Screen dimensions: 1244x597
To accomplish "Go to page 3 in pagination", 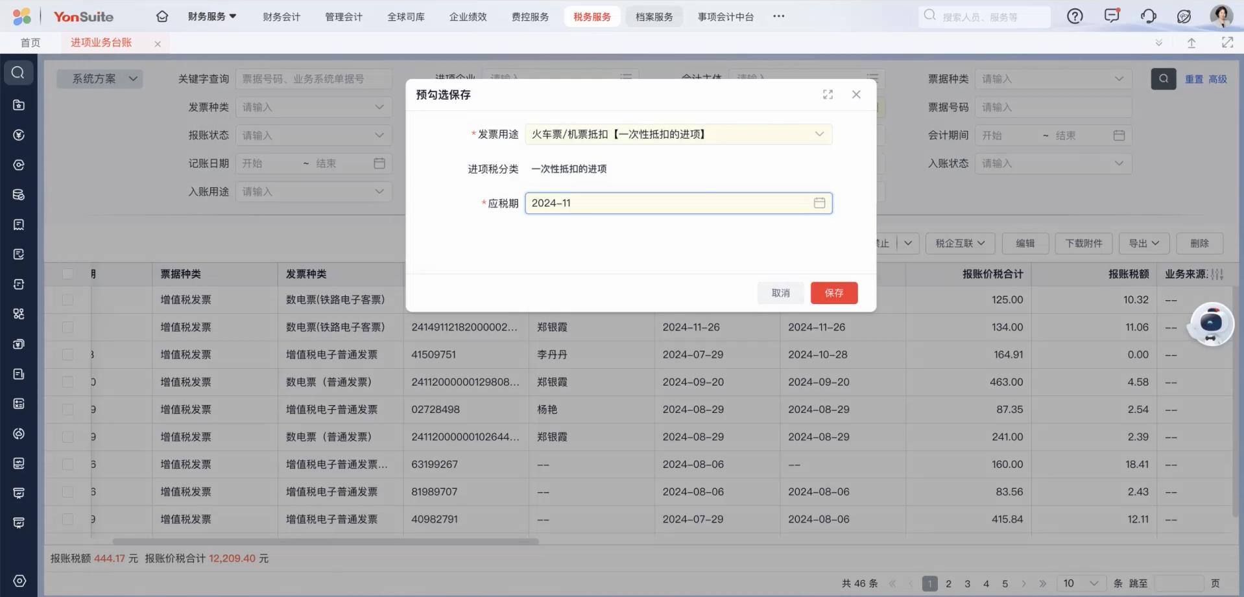I will pyautogui.click(x=967, y=583).
